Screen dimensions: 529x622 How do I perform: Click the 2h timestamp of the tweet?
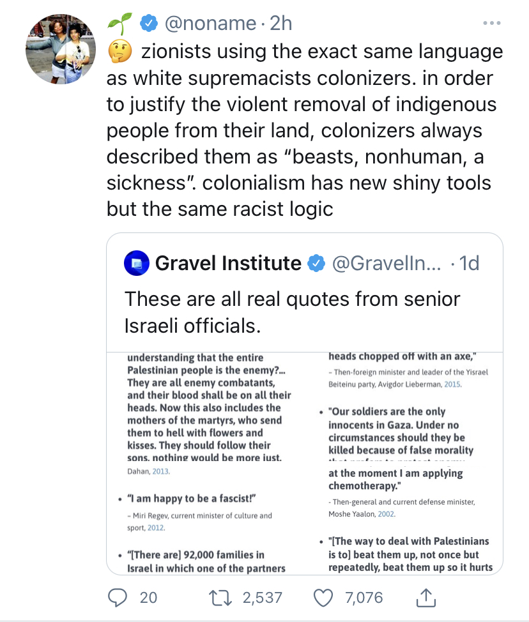point(281,23)
